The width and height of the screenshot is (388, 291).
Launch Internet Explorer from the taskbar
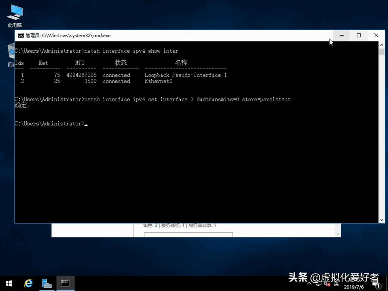point(28,283)
